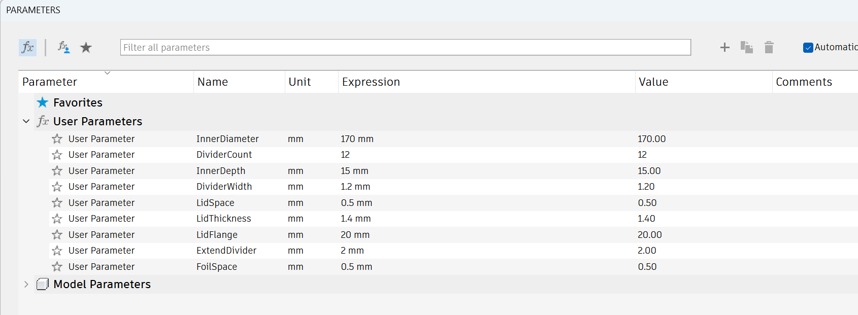Click the blue Favorites star icon
This screenshot has height=315, width=858.
click(x=43, y=102)
